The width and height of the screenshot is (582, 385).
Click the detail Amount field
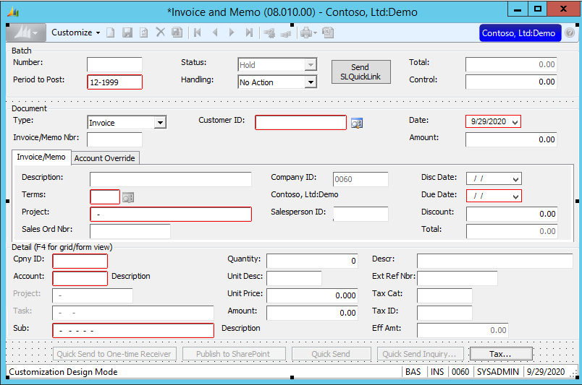pos(312,313)
